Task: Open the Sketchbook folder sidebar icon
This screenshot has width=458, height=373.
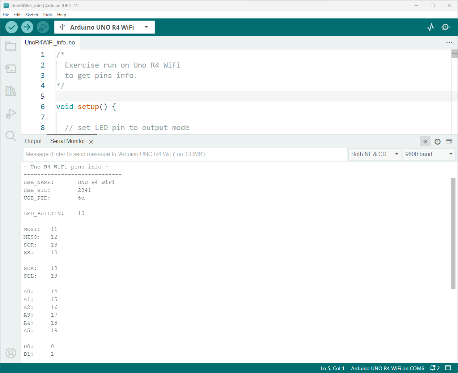Action: point(11,46)
